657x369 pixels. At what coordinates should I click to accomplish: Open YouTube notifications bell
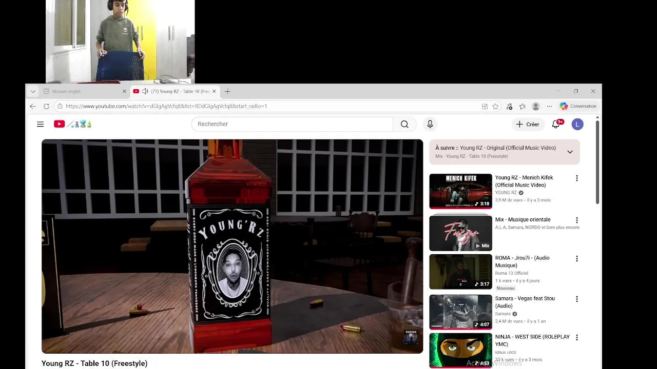pyautogui.click(x=556, y=124)
